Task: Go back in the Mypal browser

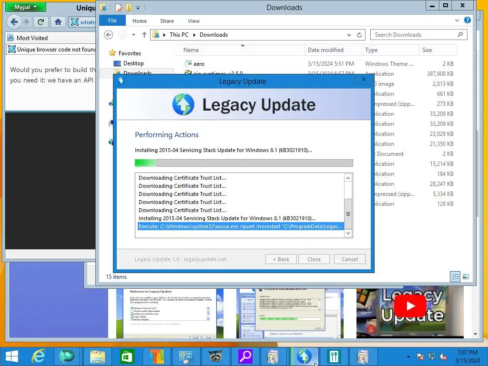Action: [x=14, y=22]
